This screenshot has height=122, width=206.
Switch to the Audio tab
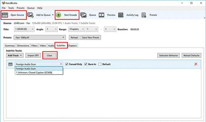pyautogui.click(x=51, y=45)
